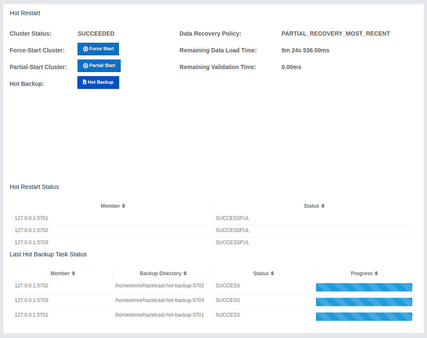The width and height of the screenshot is (427, 338).
Task: Sort backup tasks by Progress icon
Action: pyautogui.click(x=376, y=273)
